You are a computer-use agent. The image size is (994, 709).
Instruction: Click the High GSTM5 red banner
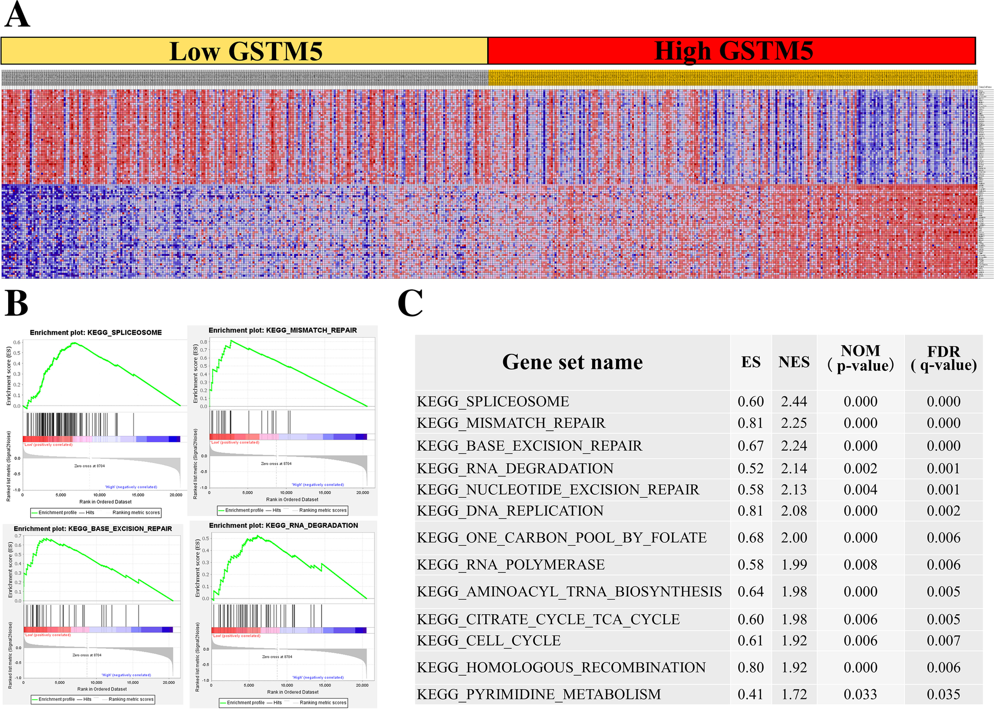[732, 51]
